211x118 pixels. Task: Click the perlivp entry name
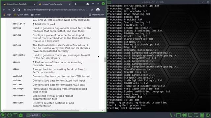[17, 45]
